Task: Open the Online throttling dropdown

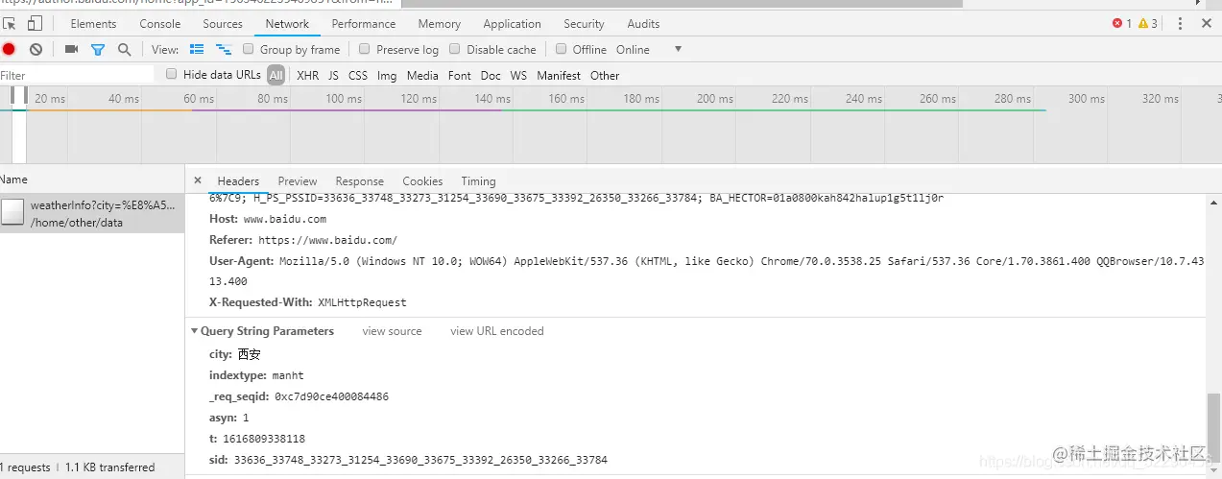Action: (649, 49)
